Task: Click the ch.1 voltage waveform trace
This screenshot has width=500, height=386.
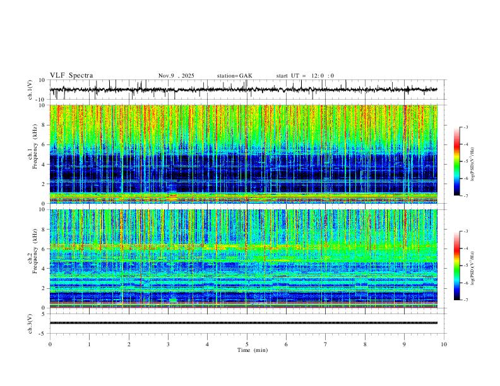Action: point(243,90)
